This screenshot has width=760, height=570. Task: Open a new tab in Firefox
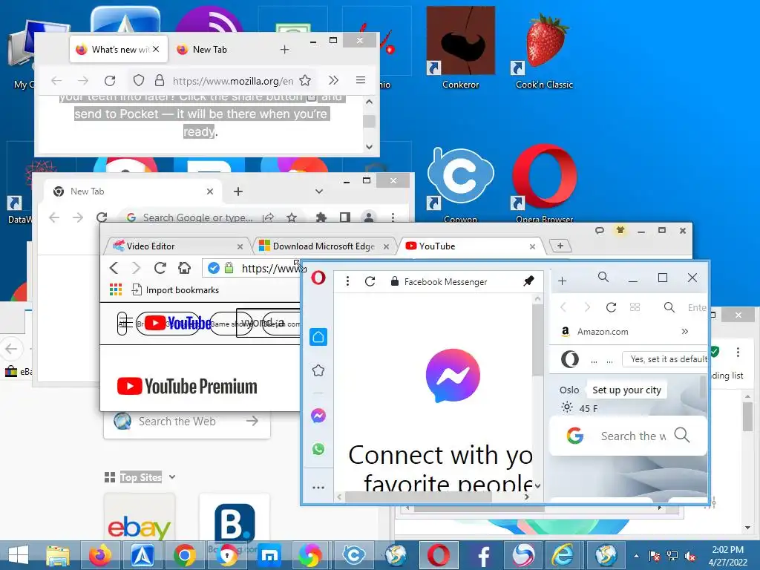(x=284, y=50)
